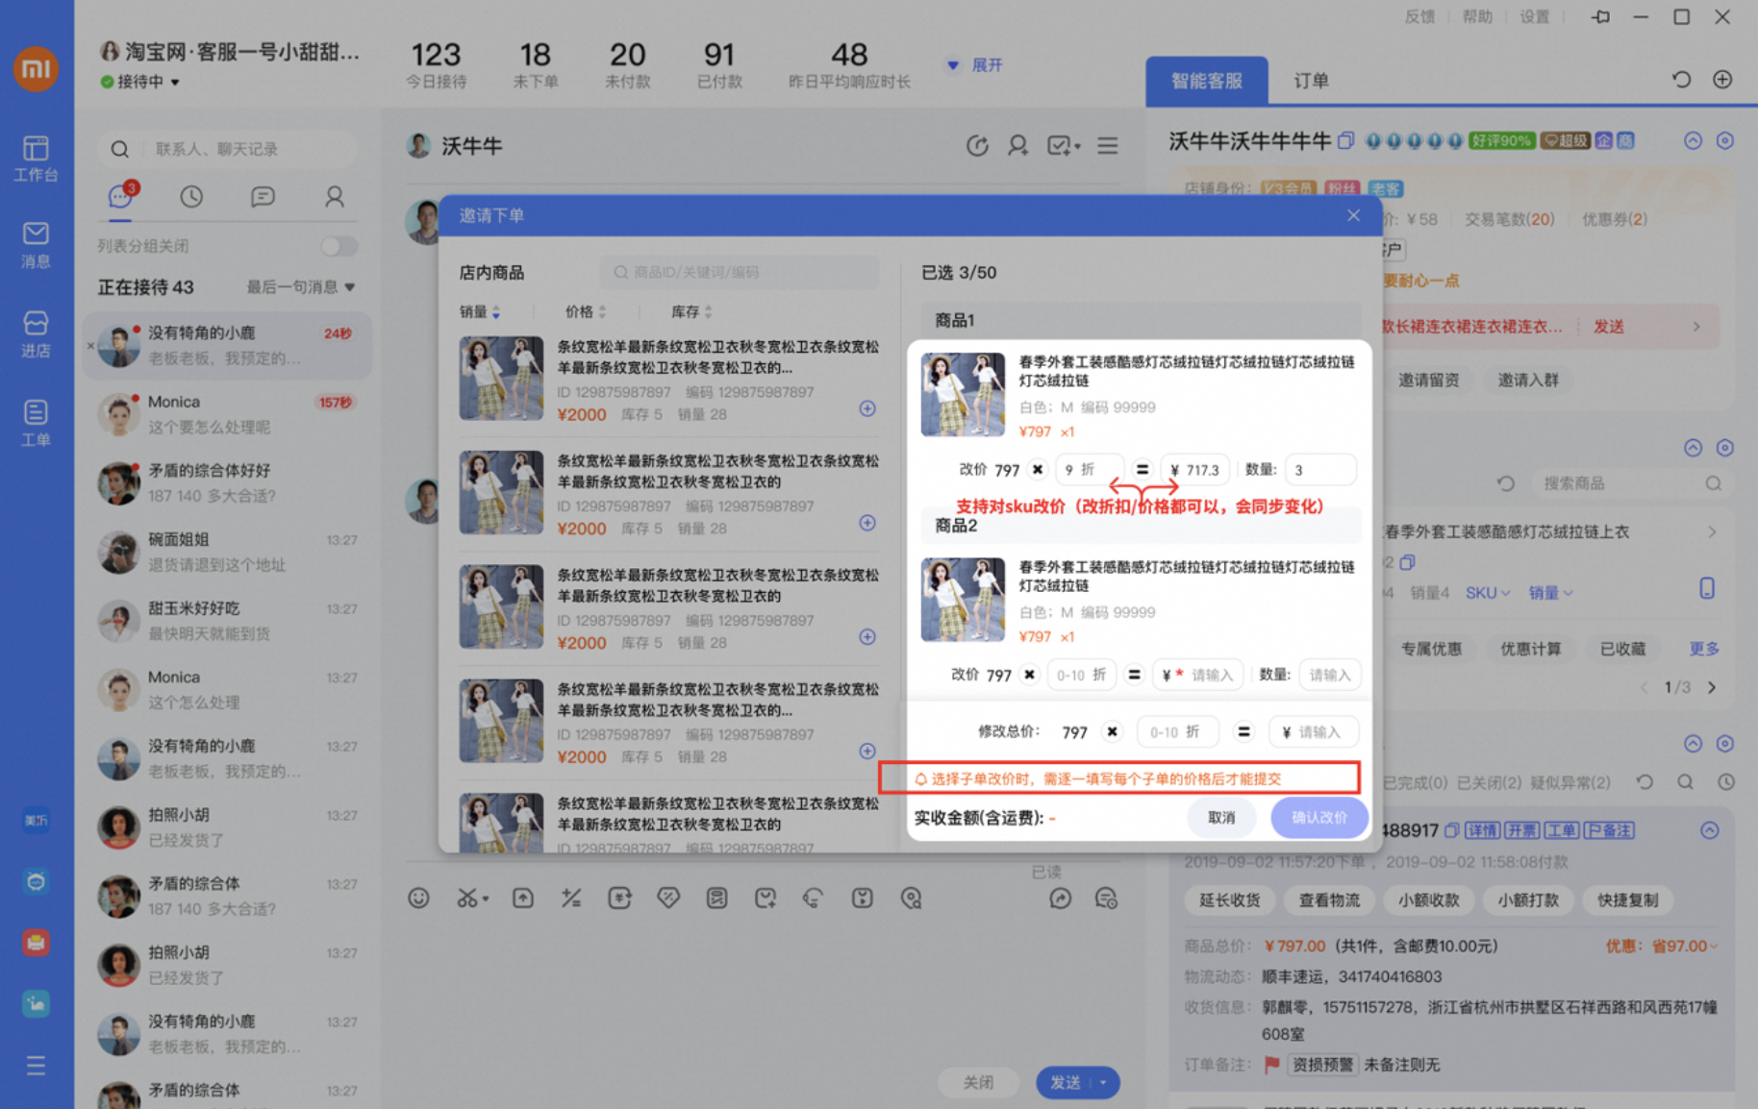Click the history clock icon in orders section
The height and width of the screenshot is (1109, 1758).
[x=1727, y=782]
